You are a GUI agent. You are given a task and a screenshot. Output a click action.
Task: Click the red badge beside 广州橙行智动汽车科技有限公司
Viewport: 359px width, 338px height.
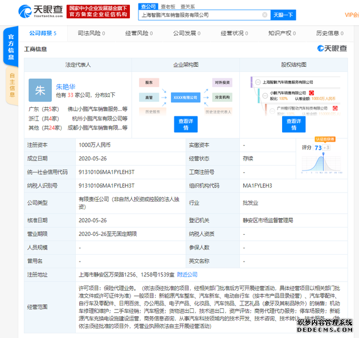(335, 108)
